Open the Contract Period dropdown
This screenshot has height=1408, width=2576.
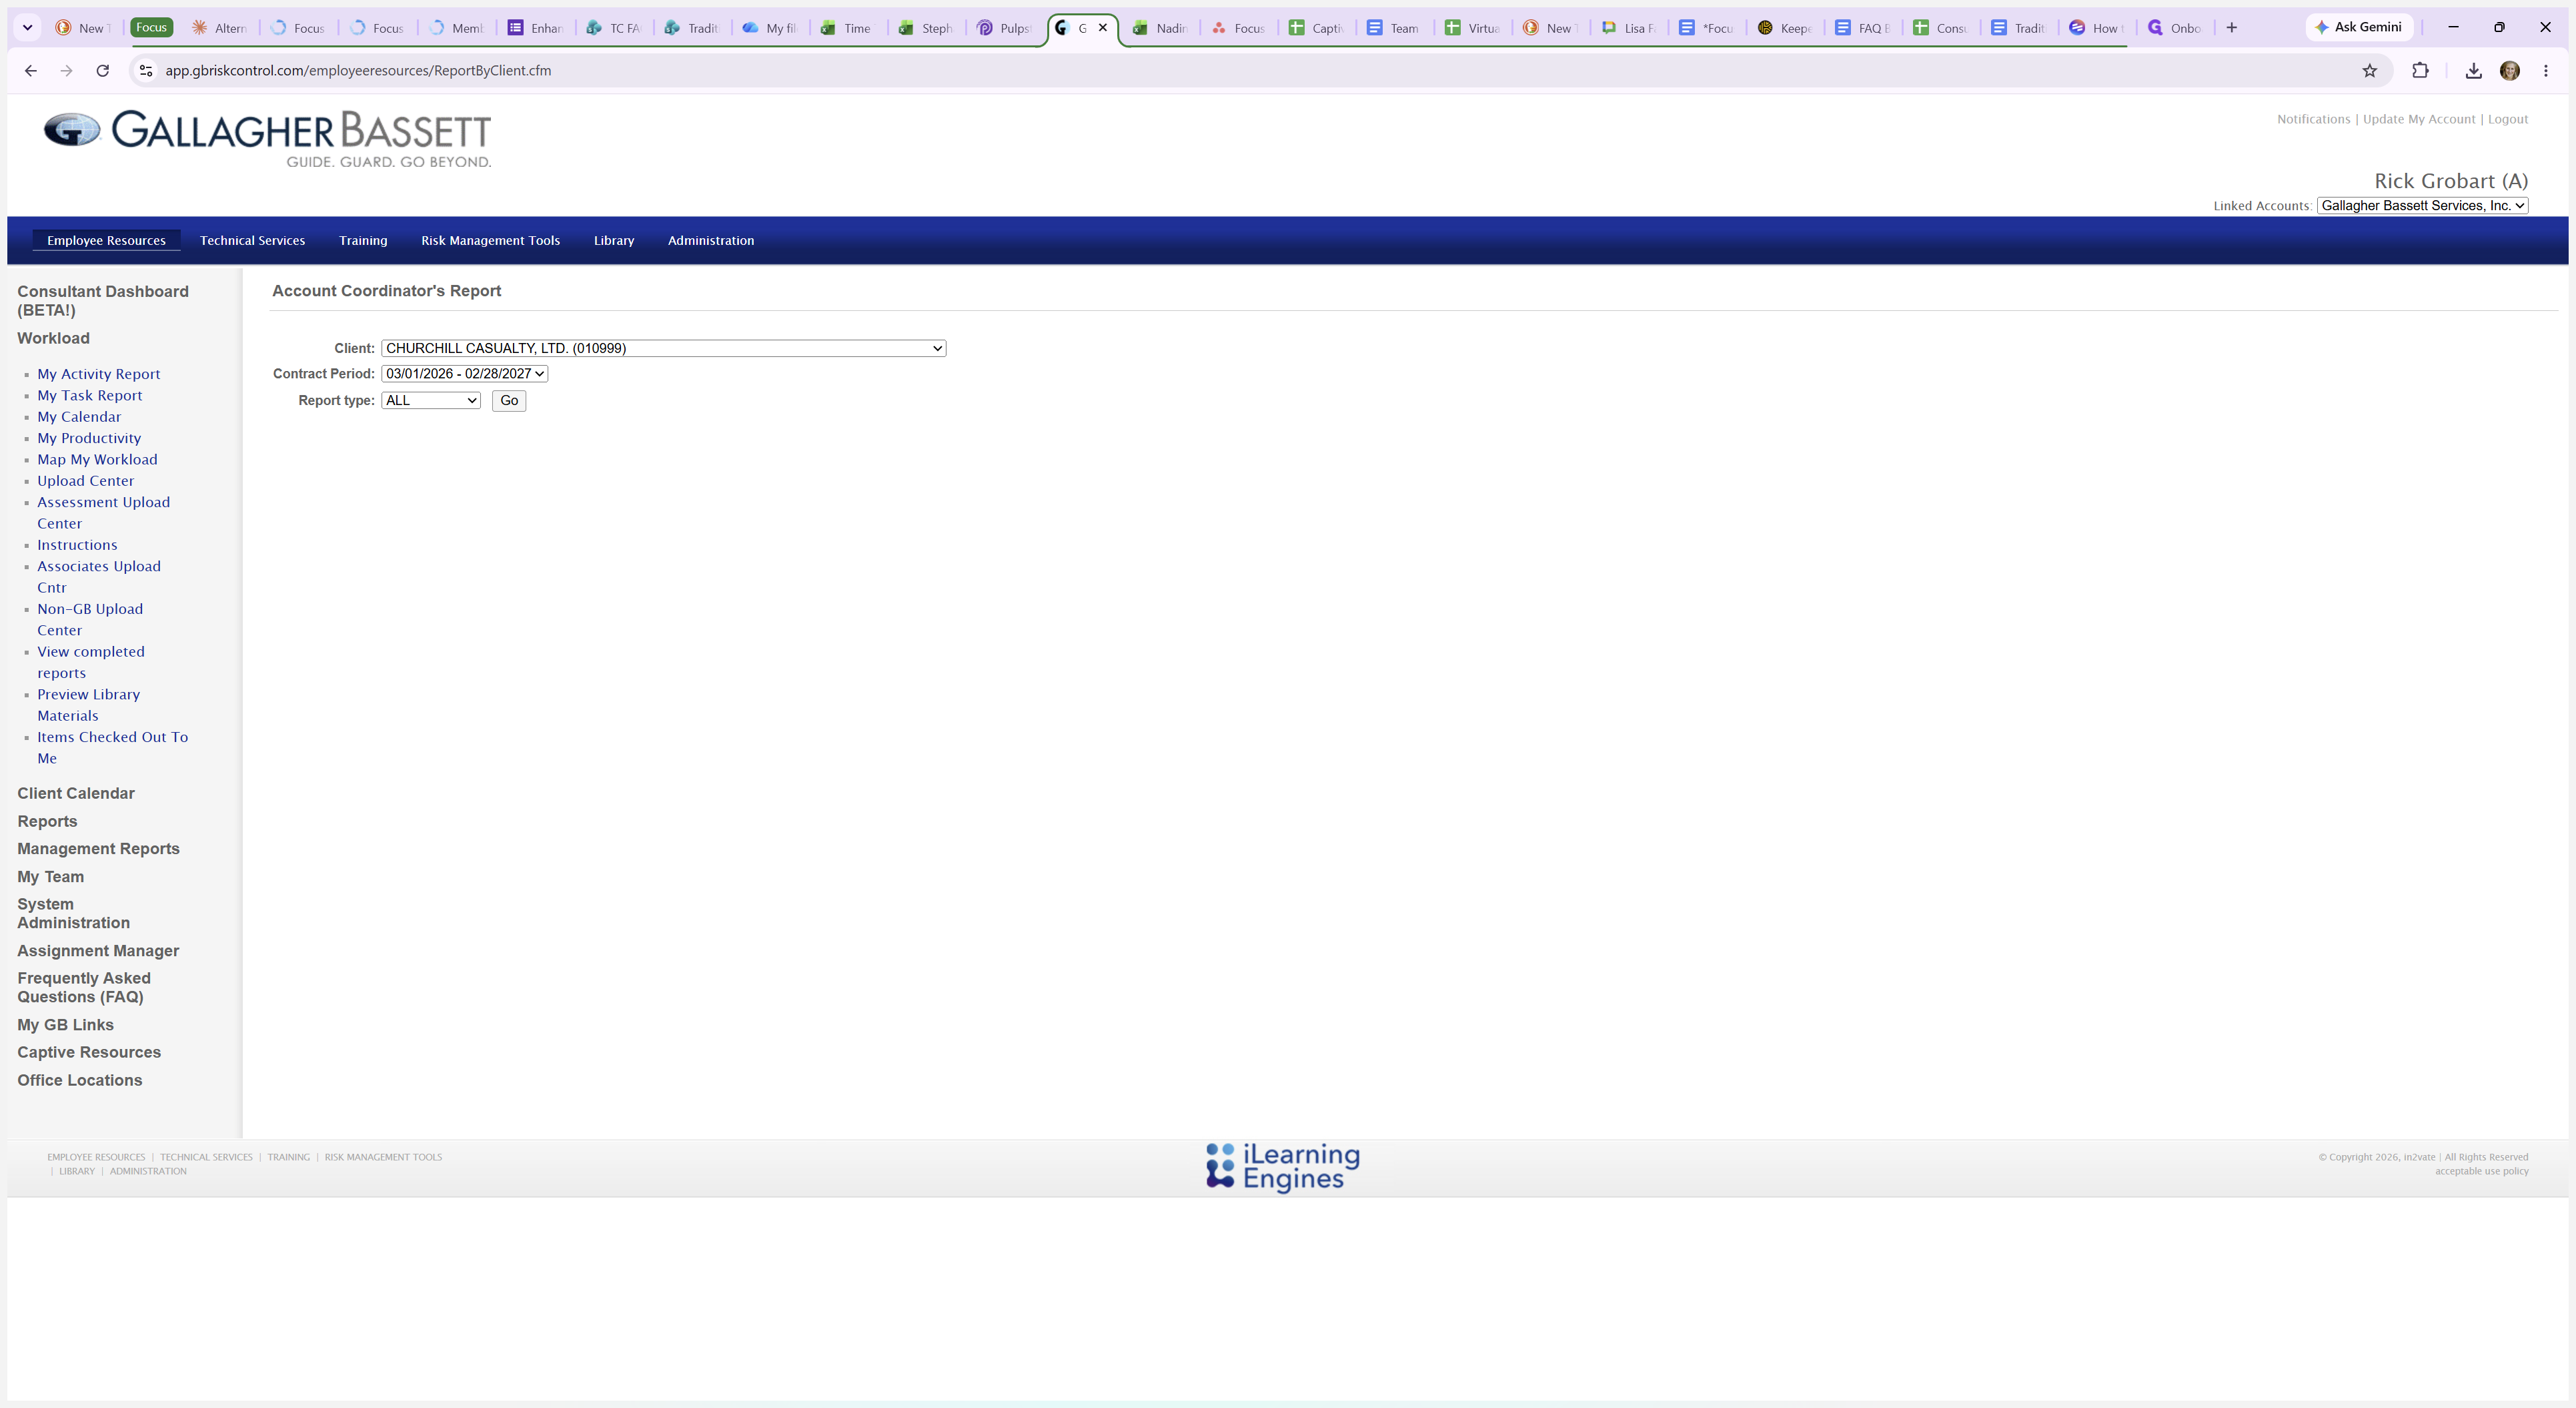[x=464, y=373]
